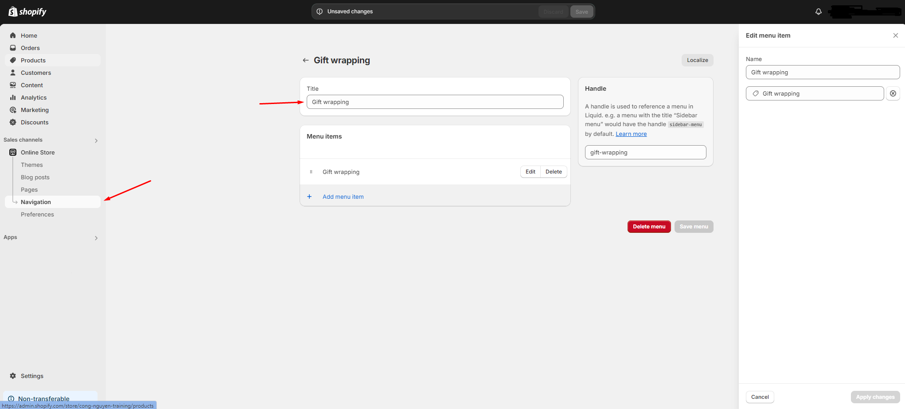This screenshot has height=409, width=905.
Task: Expand Sales channels section
Action: 96,140
